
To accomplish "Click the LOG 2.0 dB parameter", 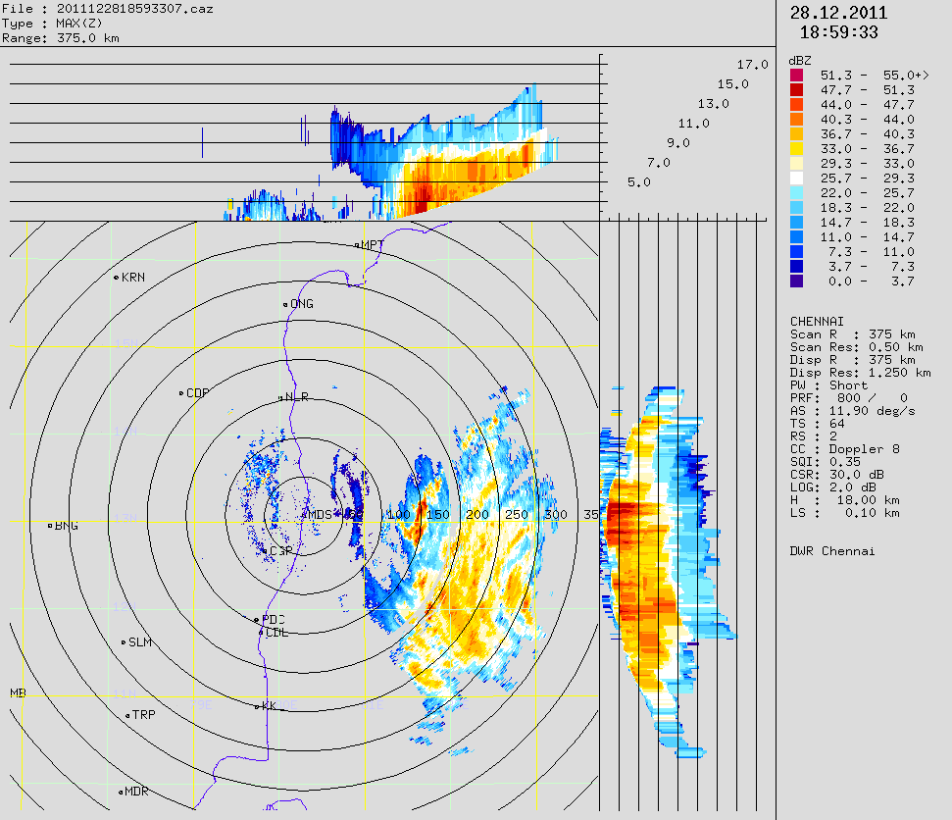I will (x=833, y=487).
